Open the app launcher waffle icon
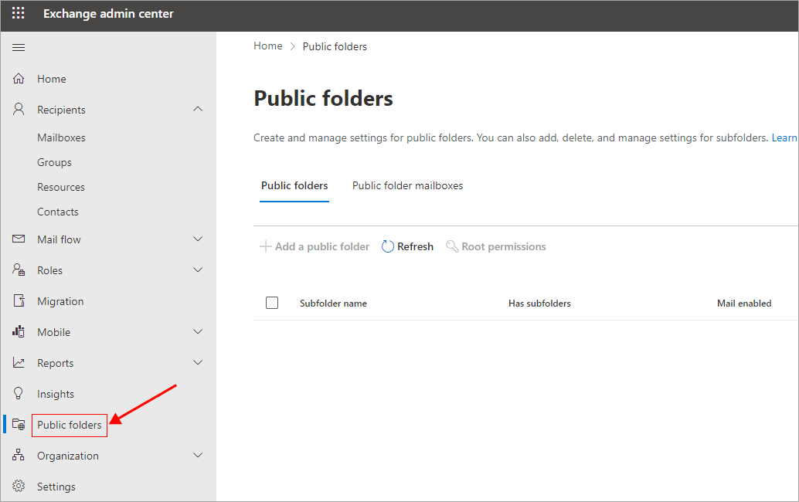 click(19, 14)
